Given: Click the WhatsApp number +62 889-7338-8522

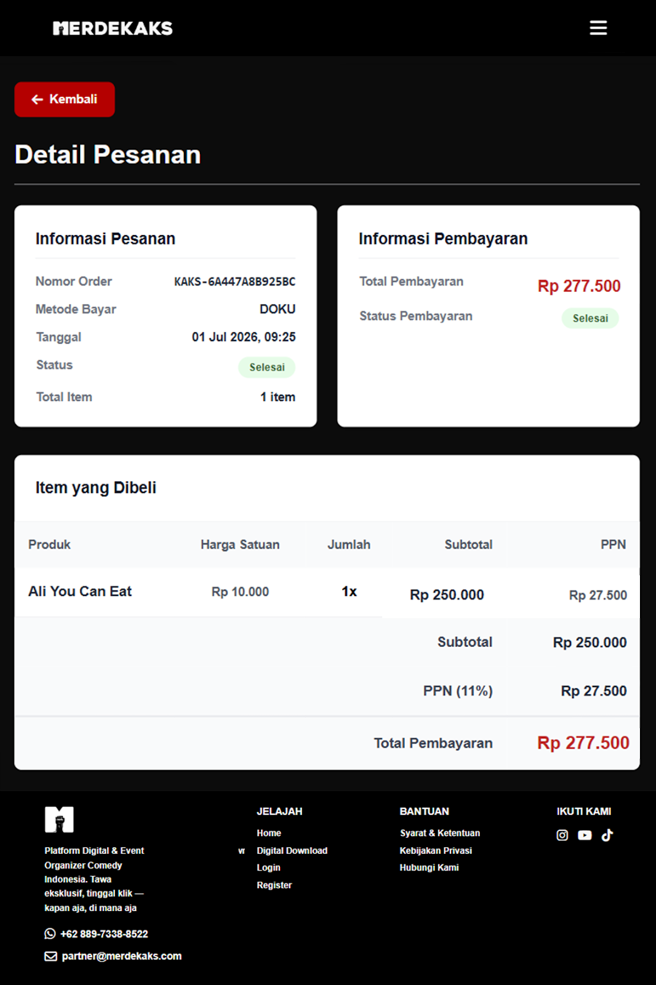Looking at the screenshot, I should tap(104, 934).
